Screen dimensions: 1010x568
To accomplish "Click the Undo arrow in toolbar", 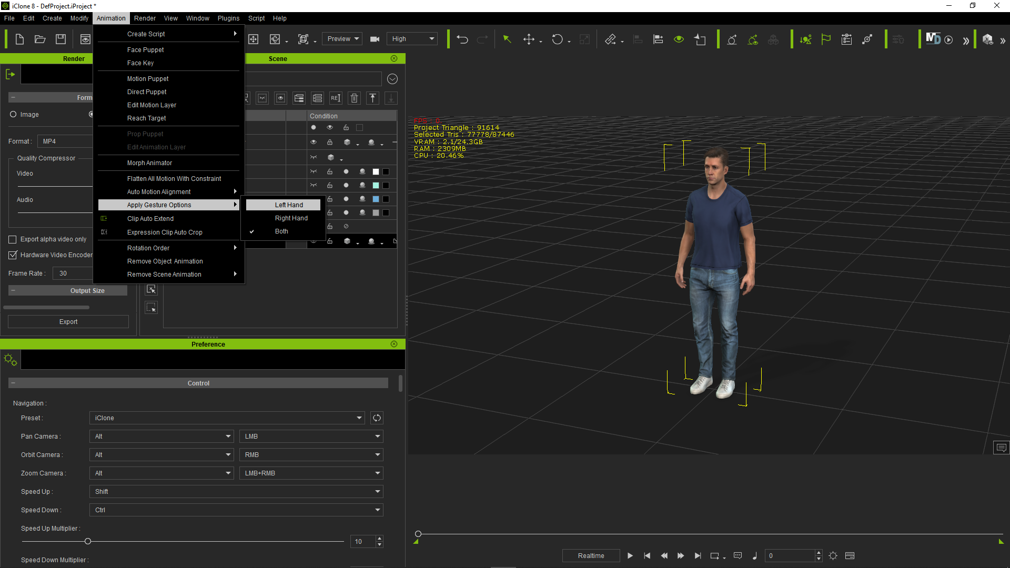I will tap(462, 39).
